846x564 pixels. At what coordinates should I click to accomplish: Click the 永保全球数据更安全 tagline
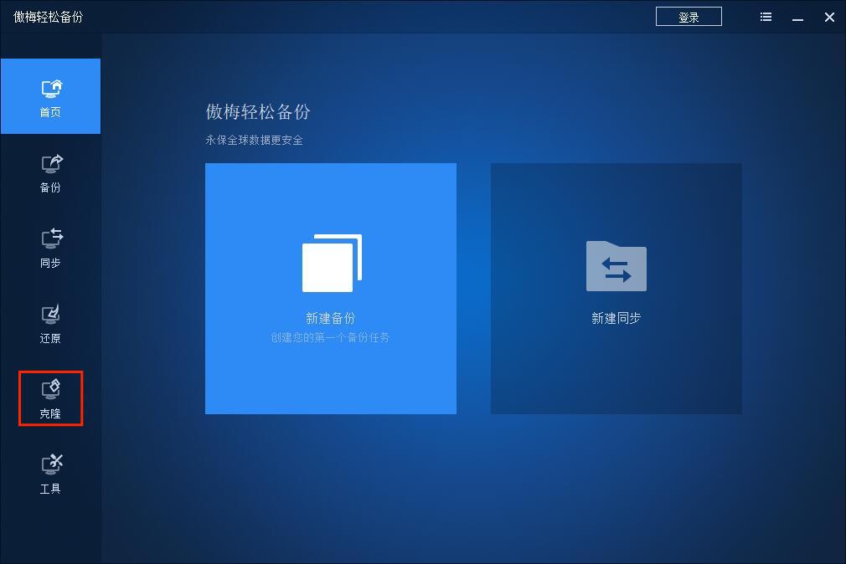255,140
